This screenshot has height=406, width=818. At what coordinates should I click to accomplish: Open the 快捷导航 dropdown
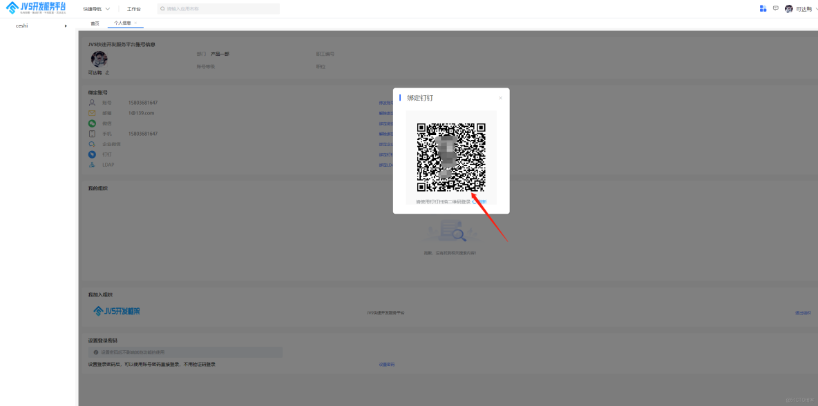(x=97, y=10)
